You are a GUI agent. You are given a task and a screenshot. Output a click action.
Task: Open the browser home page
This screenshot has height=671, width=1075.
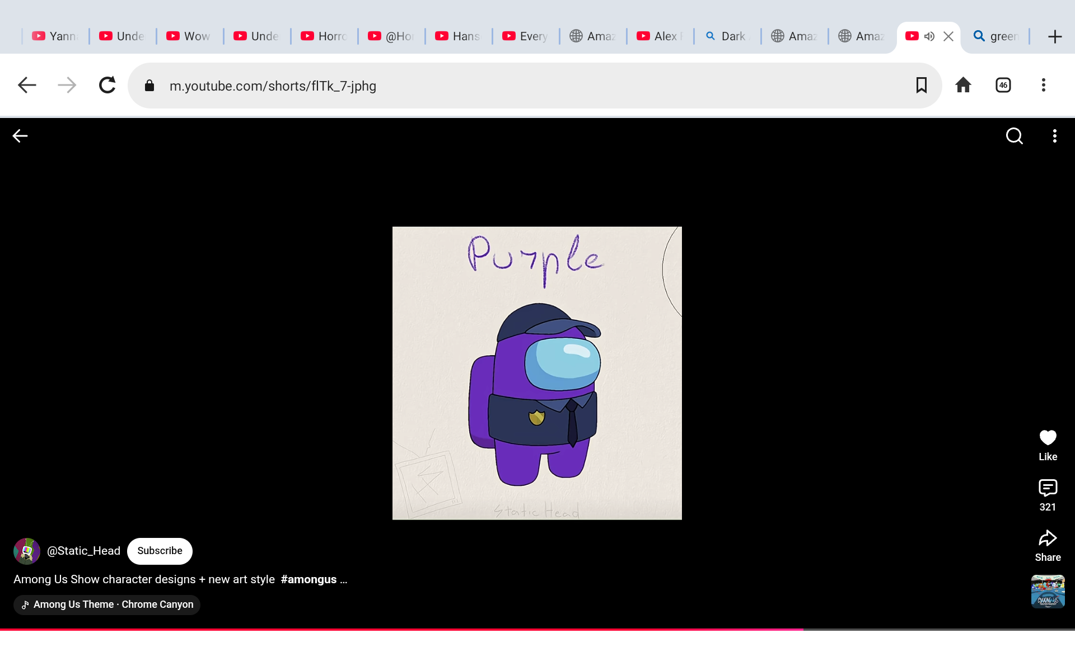click(963, 85)
